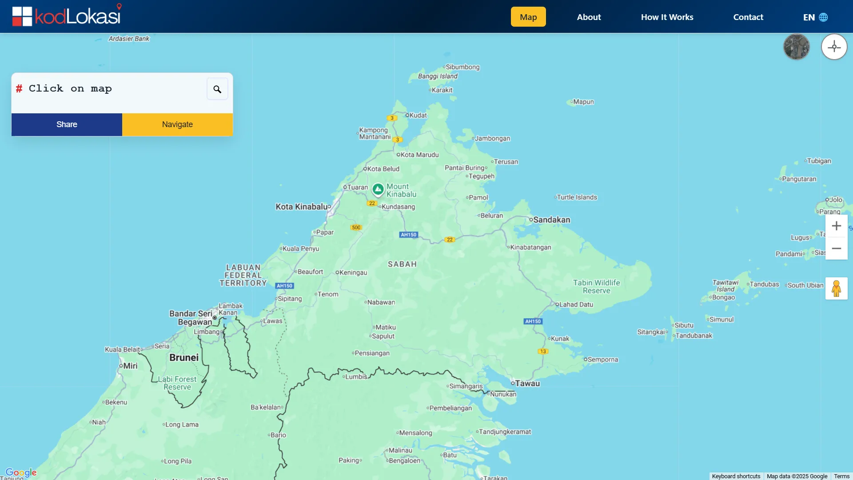Click the locate-me compass icon

[834, 47]
